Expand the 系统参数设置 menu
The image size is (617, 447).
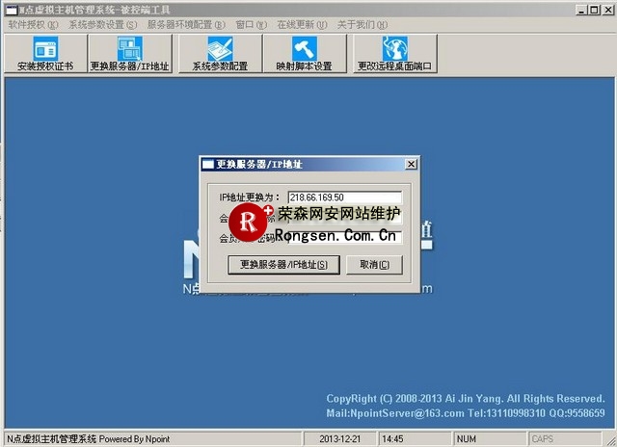(101, 24)
